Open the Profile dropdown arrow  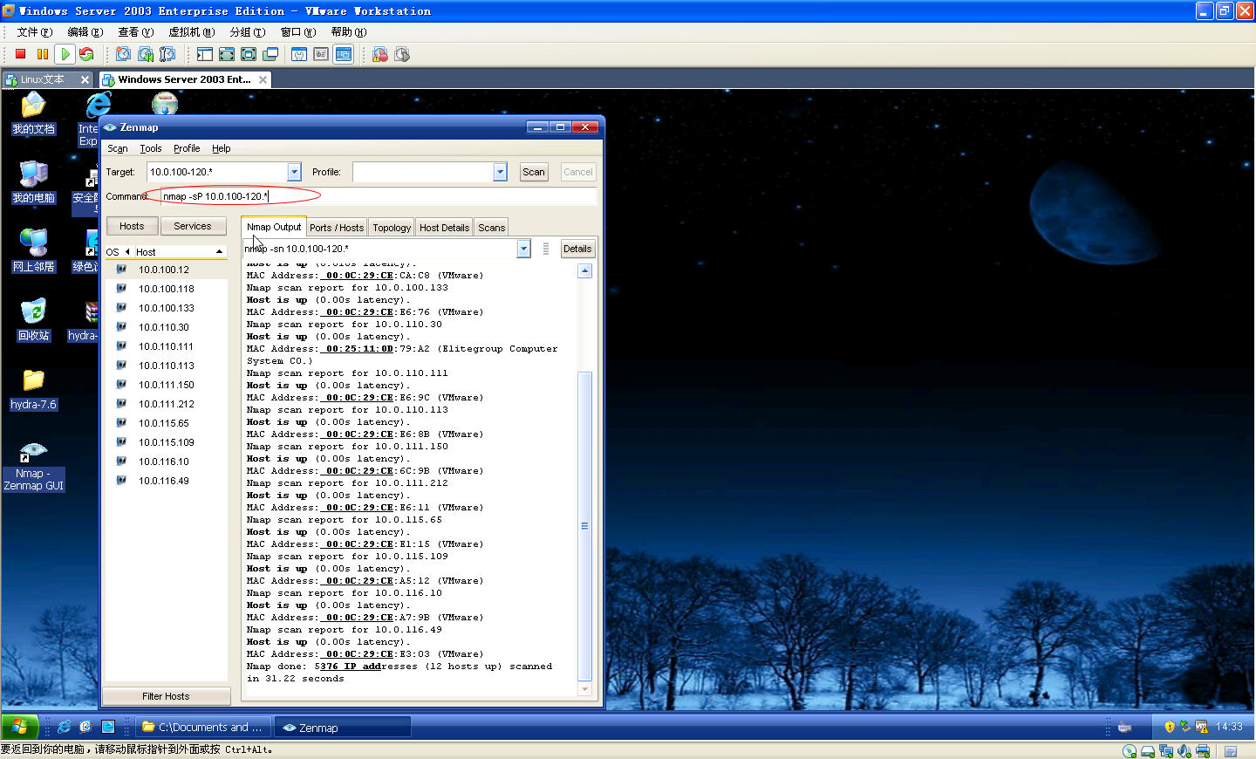tap(500, 172)
